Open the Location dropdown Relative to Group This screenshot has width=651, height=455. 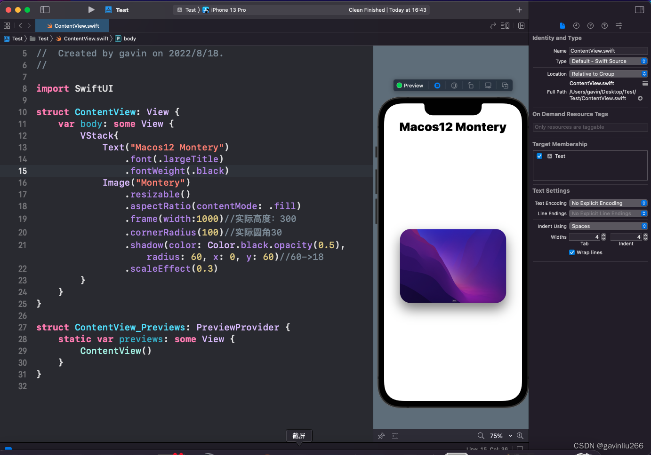(x=608, y=74)
